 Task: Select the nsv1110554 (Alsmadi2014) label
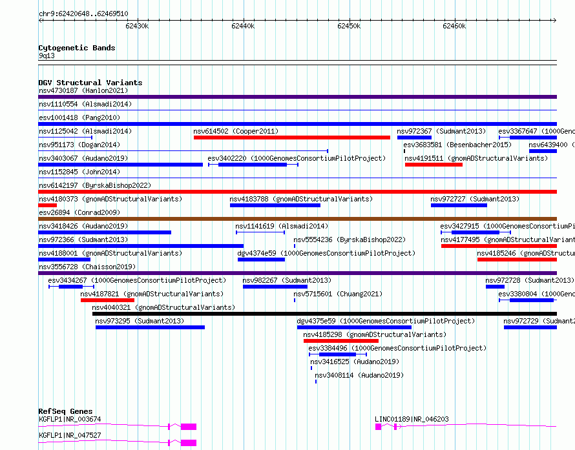click(85, 104)
